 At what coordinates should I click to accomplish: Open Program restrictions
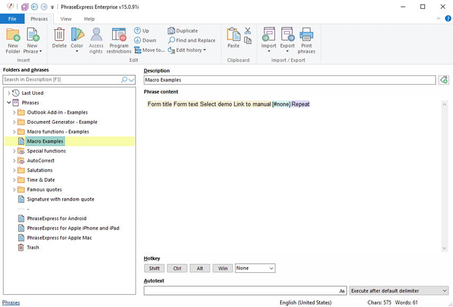[119, 41]
